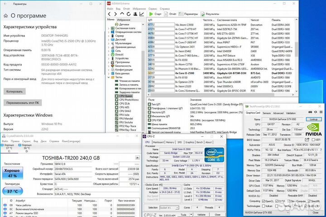
Task: Switch to Избранное tab in AIDA64
Action: (124, 20)
